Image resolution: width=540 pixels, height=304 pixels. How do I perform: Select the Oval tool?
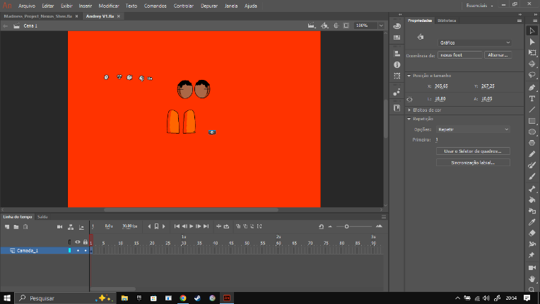[x=532, y=132]
